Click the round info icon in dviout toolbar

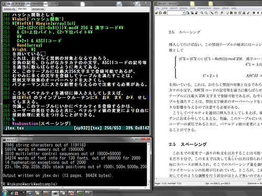coord(227,13)
